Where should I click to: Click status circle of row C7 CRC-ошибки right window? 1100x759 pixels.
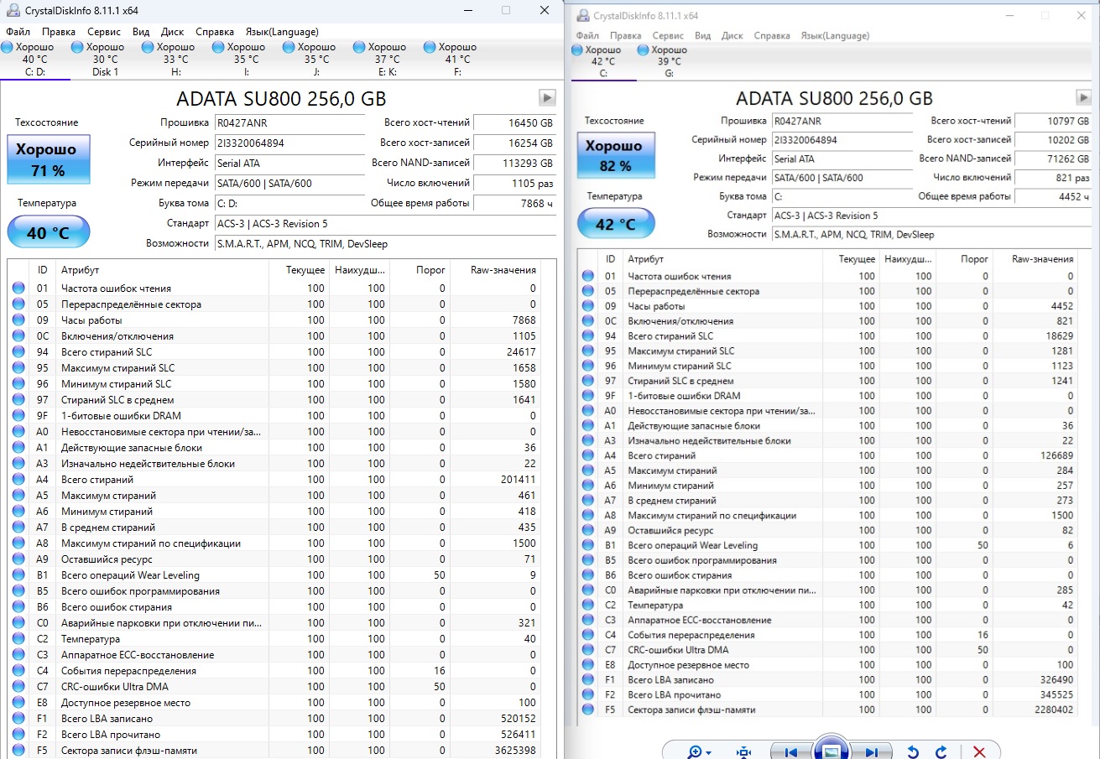pyautogui.click(x=587, y=650)
